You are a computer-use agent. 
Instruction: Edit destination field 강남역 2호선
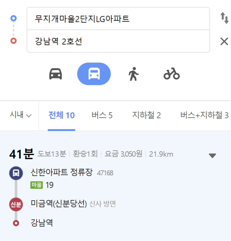[x=118, y=41]
